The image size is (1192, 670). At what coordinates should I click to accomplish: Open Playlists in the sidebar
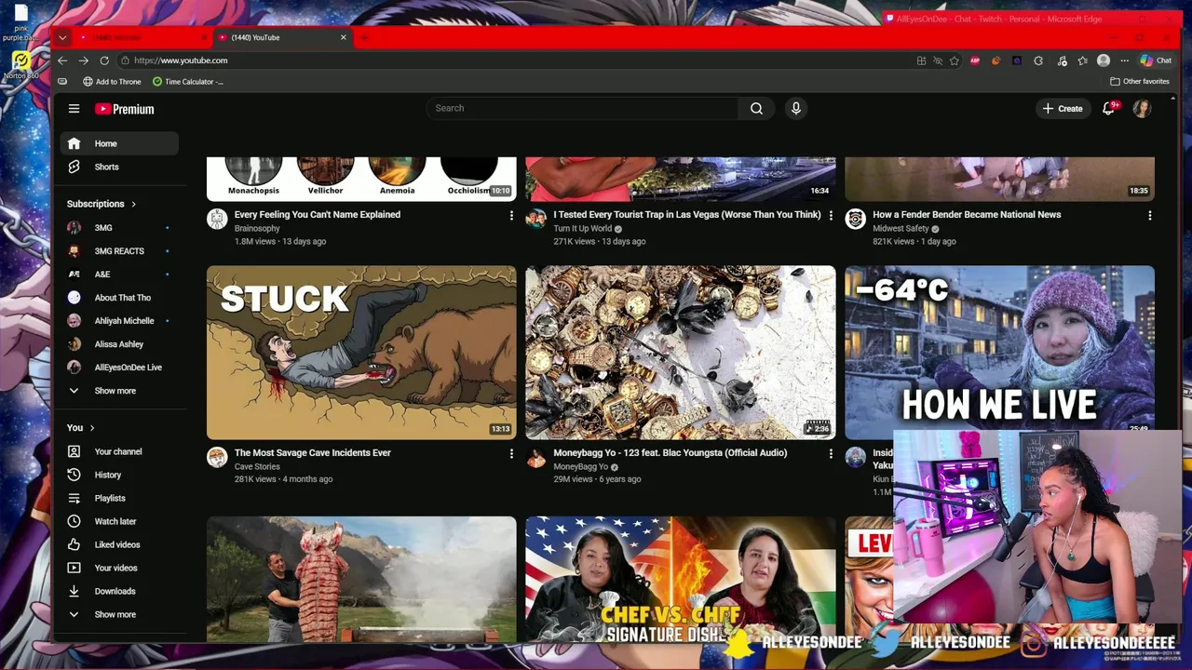tap(119, 498)
